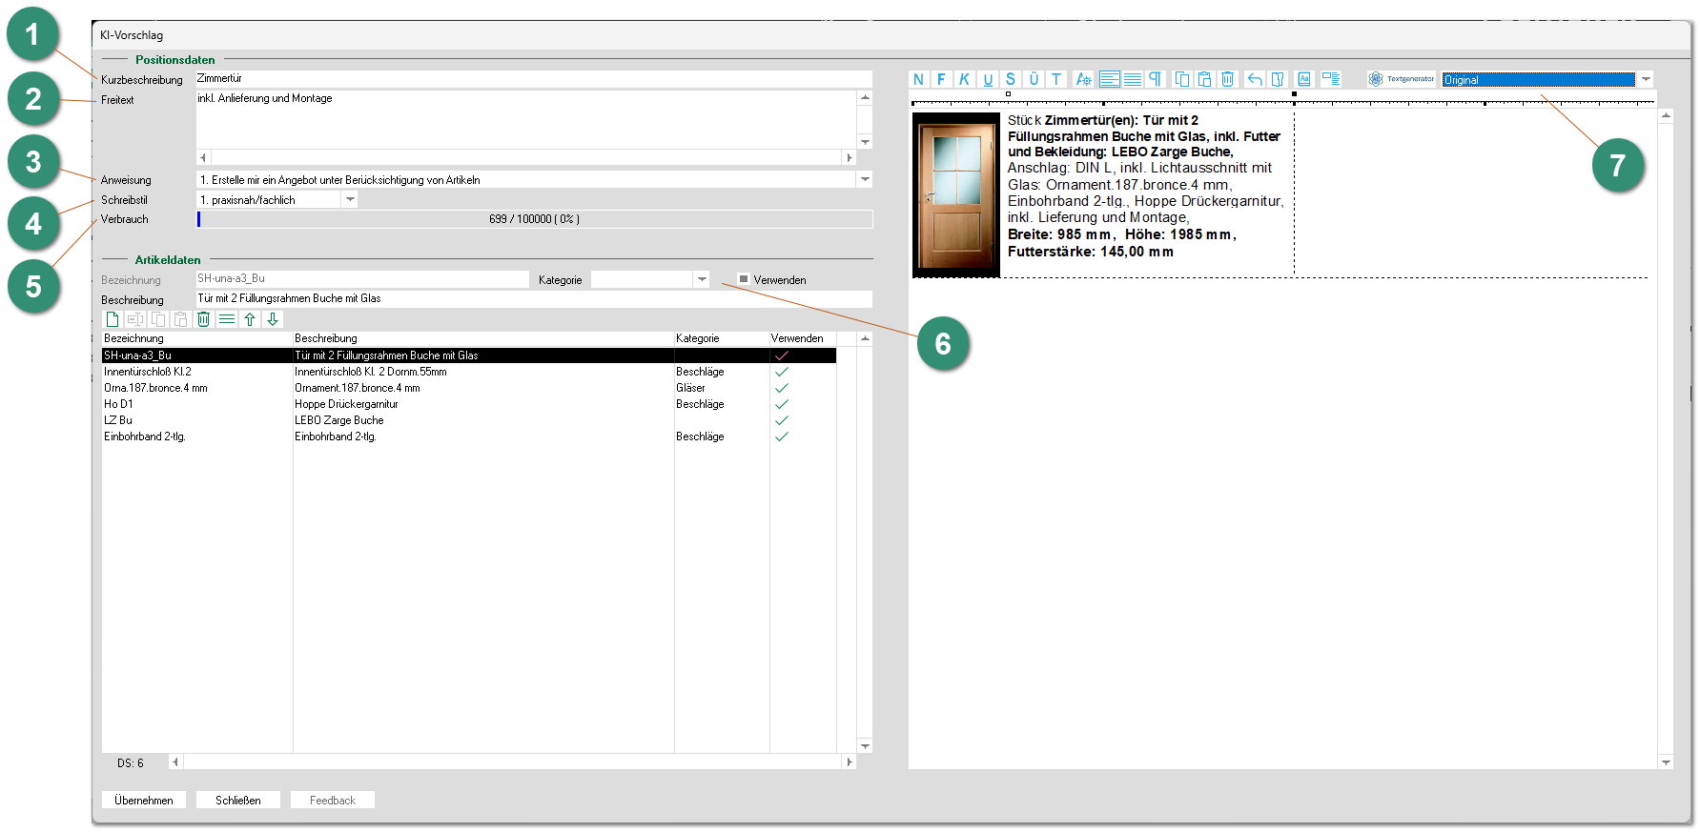The height and width of the screenshot is (832, 1700).
Task: Move selected article up with green arrow
Action: pos(250,320)
